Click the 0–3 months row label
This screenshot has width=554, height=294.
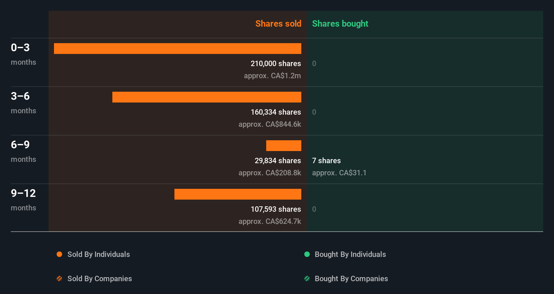(23, 54)
